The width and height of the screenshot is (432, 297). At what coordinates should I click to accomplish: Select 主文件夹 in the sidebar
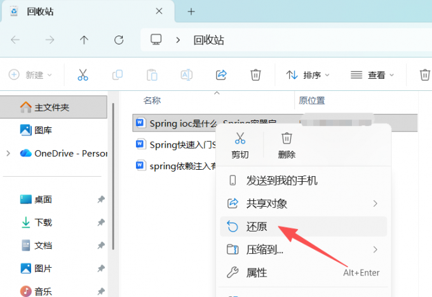click(x=53, y=107)
